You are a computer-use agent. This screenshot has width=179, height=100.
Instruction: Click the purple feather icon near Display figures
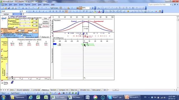click(x=12, y=82)
